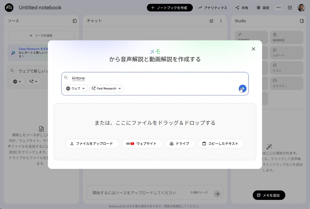Click the PRO badge
The image size is (310, 209).
[x=279, y=8]
